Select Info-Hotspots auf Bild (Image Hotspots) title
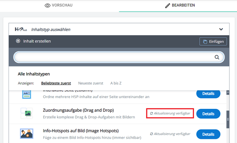Screen dimensions: 237x143 point(81,131)
